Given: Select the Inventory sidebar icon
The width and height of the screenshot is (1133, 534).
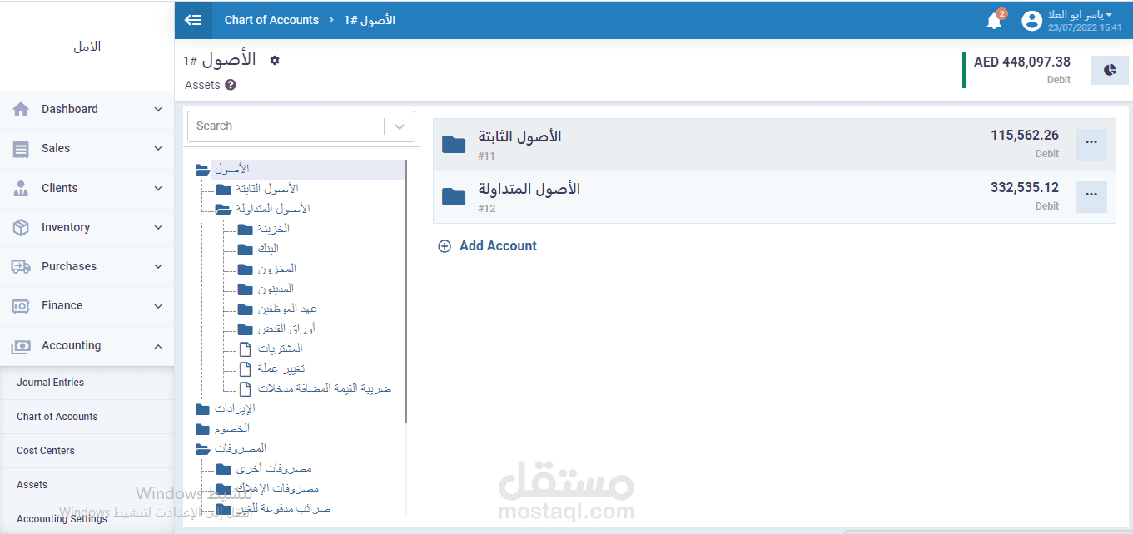Looking at the screenshot, I should tap(20, 227).
